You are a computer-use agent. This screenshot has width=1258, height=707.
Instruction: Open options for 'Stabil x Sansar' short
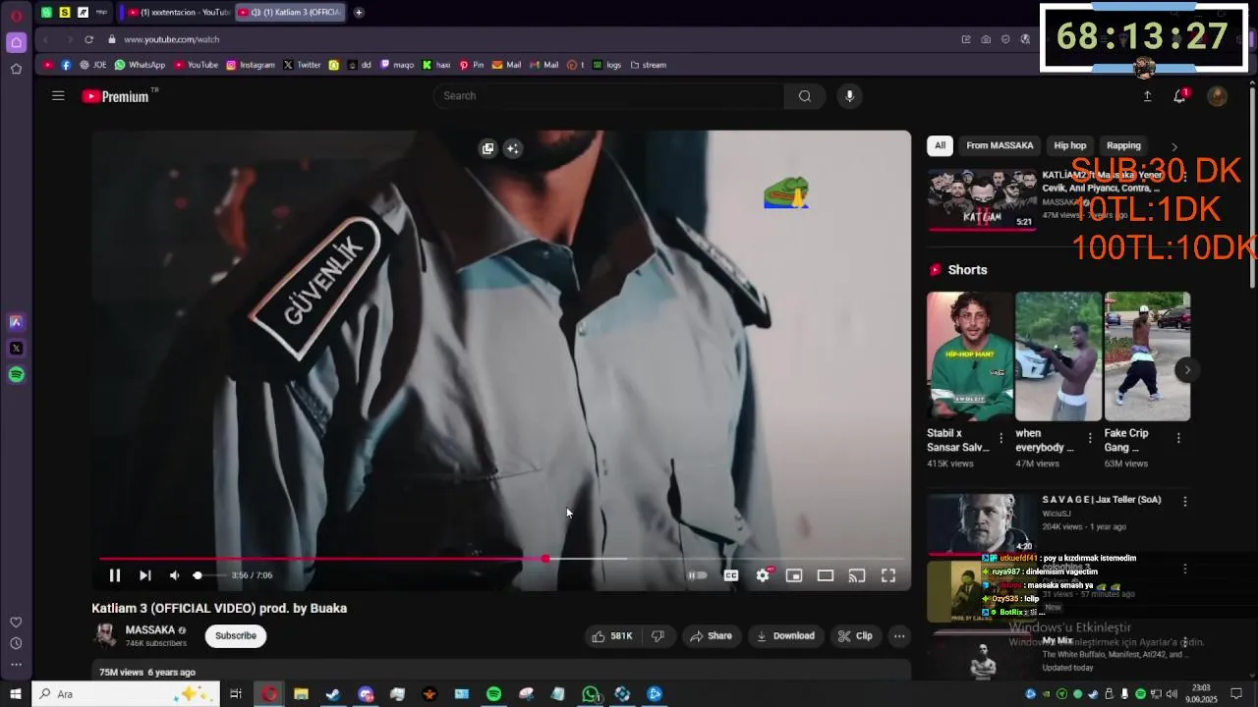tap(1001, 438)
